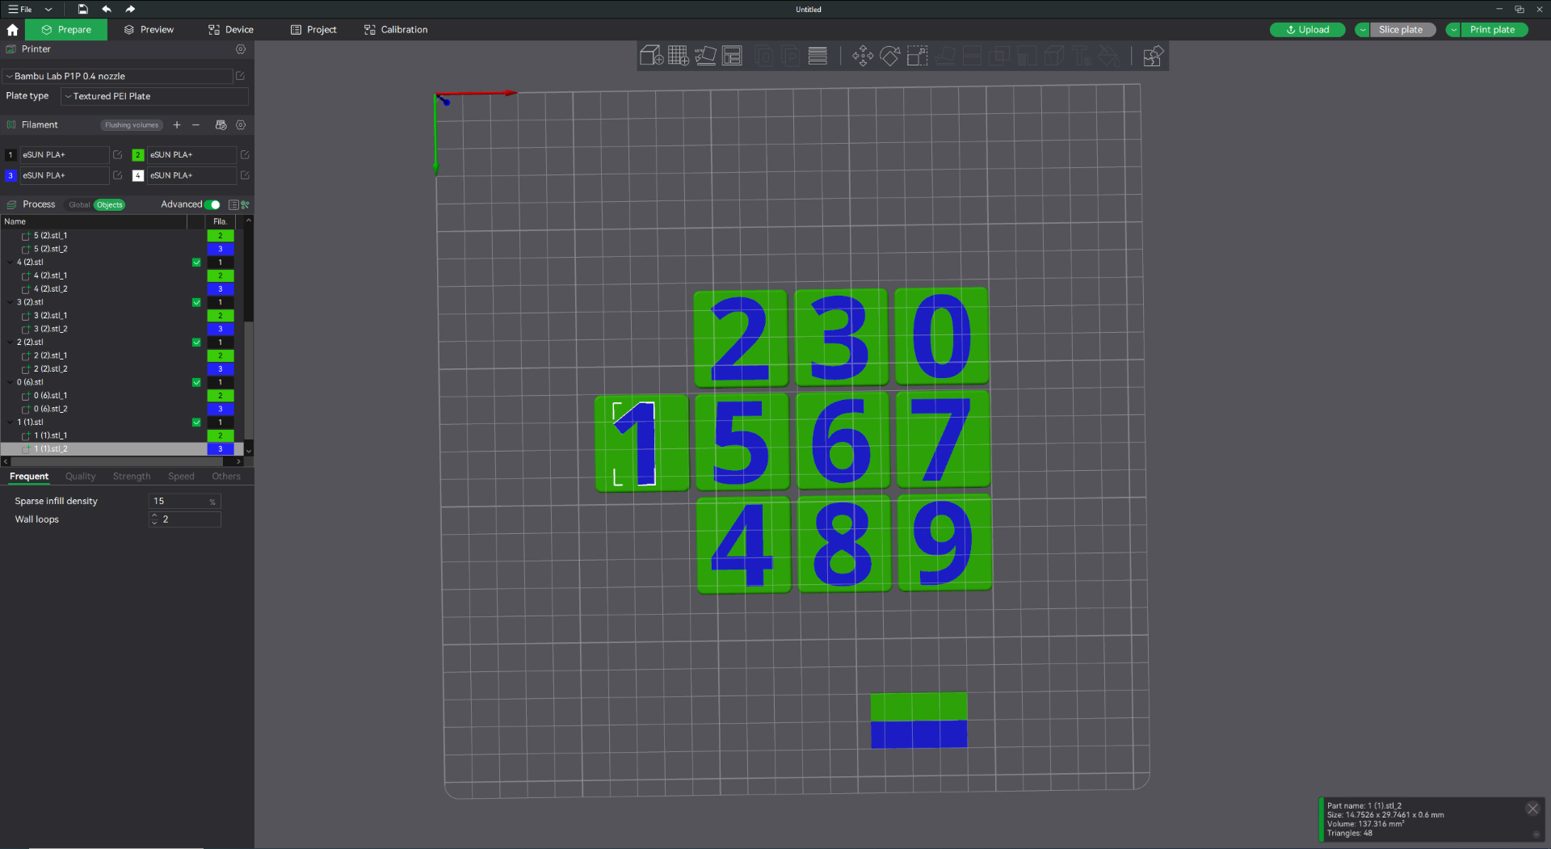The width and height of the screenshot is (1551, 849).
Task: Open the layer height lines icon
Action: 818,56
